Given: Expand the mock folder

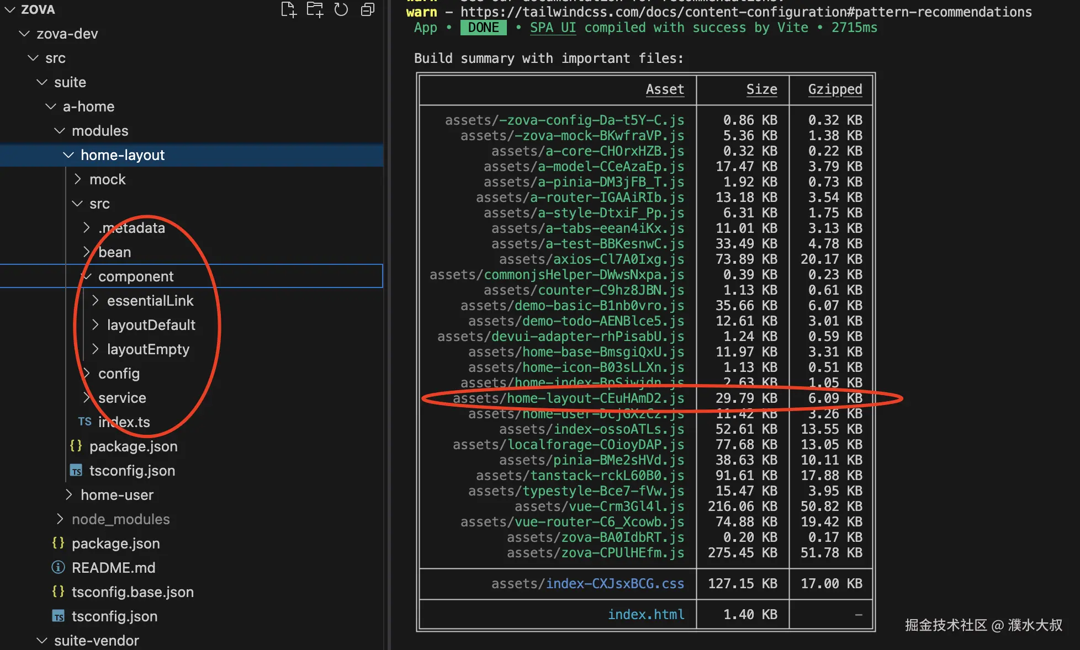Looking at the screenshot, I should (107, 179).
